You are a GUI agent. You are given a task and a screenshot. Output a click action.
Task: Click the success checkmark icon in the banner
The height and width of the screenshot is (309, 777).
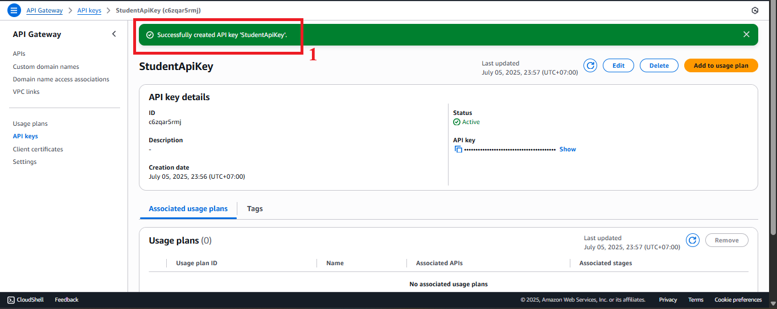pos(150,35)
